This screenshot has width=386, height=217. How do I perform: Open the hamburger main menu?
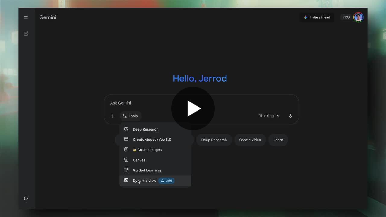[26, 17]
